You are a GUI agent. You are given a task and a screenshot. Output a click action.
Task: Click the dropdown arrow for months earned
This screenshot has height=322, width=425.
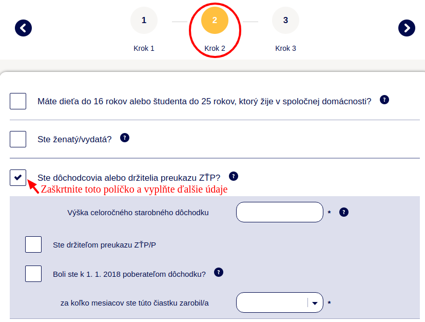315,303
